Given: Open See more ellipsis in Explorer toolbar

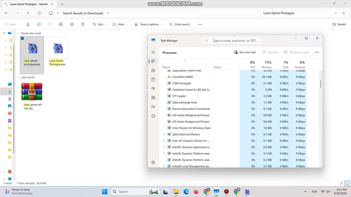Looking at the screenshot, I should (x=200, y=24).
